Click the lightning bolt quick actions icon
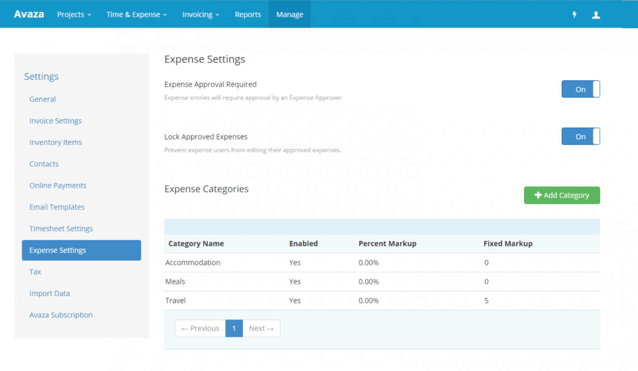This screenshot has width=638, height=371. point(574,15)
